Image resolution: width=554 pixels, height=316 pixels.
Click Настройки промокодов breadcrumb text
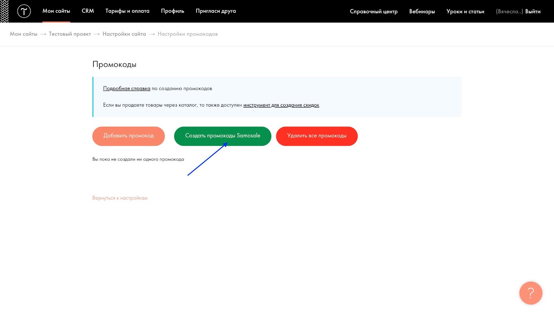(x=188, y=34)
